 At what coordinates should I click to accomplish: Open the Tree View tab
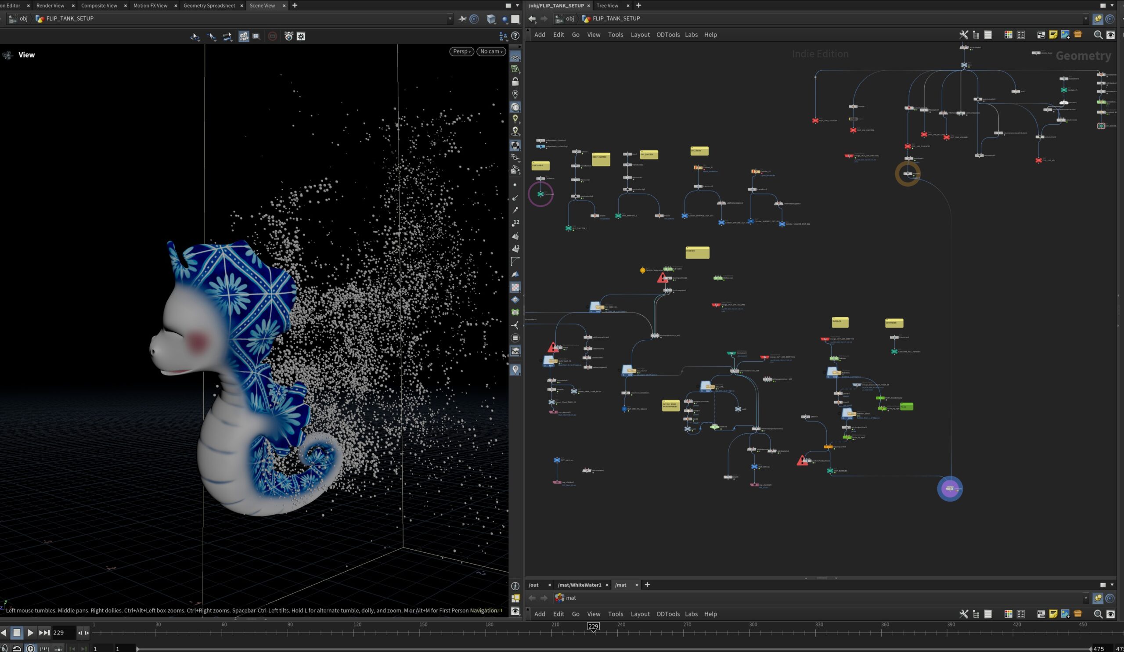607,5
